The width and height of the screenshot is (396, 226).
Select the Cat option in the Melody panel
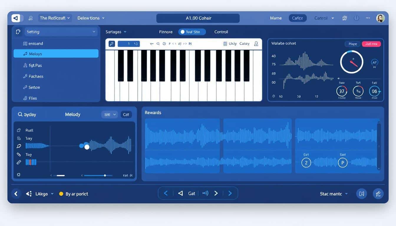(x=126, y=114)
